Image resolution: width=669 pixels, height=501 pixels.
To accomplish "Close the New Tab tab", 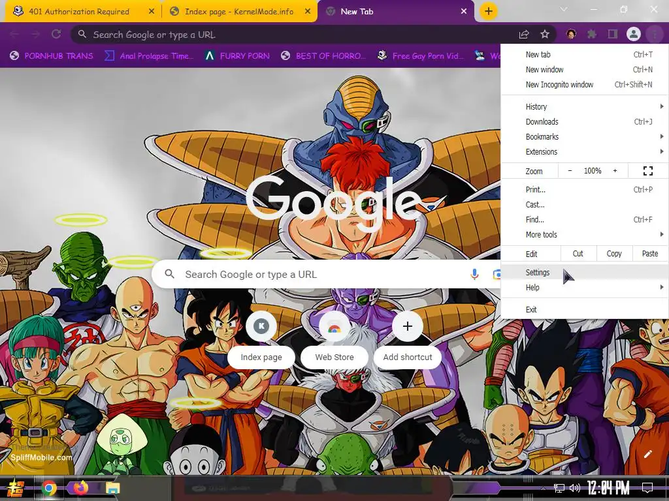I will [x=464, y=12].
